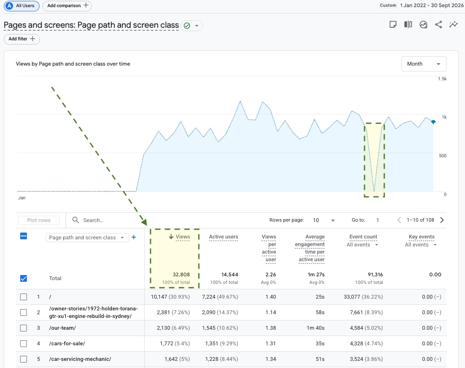The image size is (465, 368).
Task: Click the 10,147 views cell
Action: click(x=170, y=297)
